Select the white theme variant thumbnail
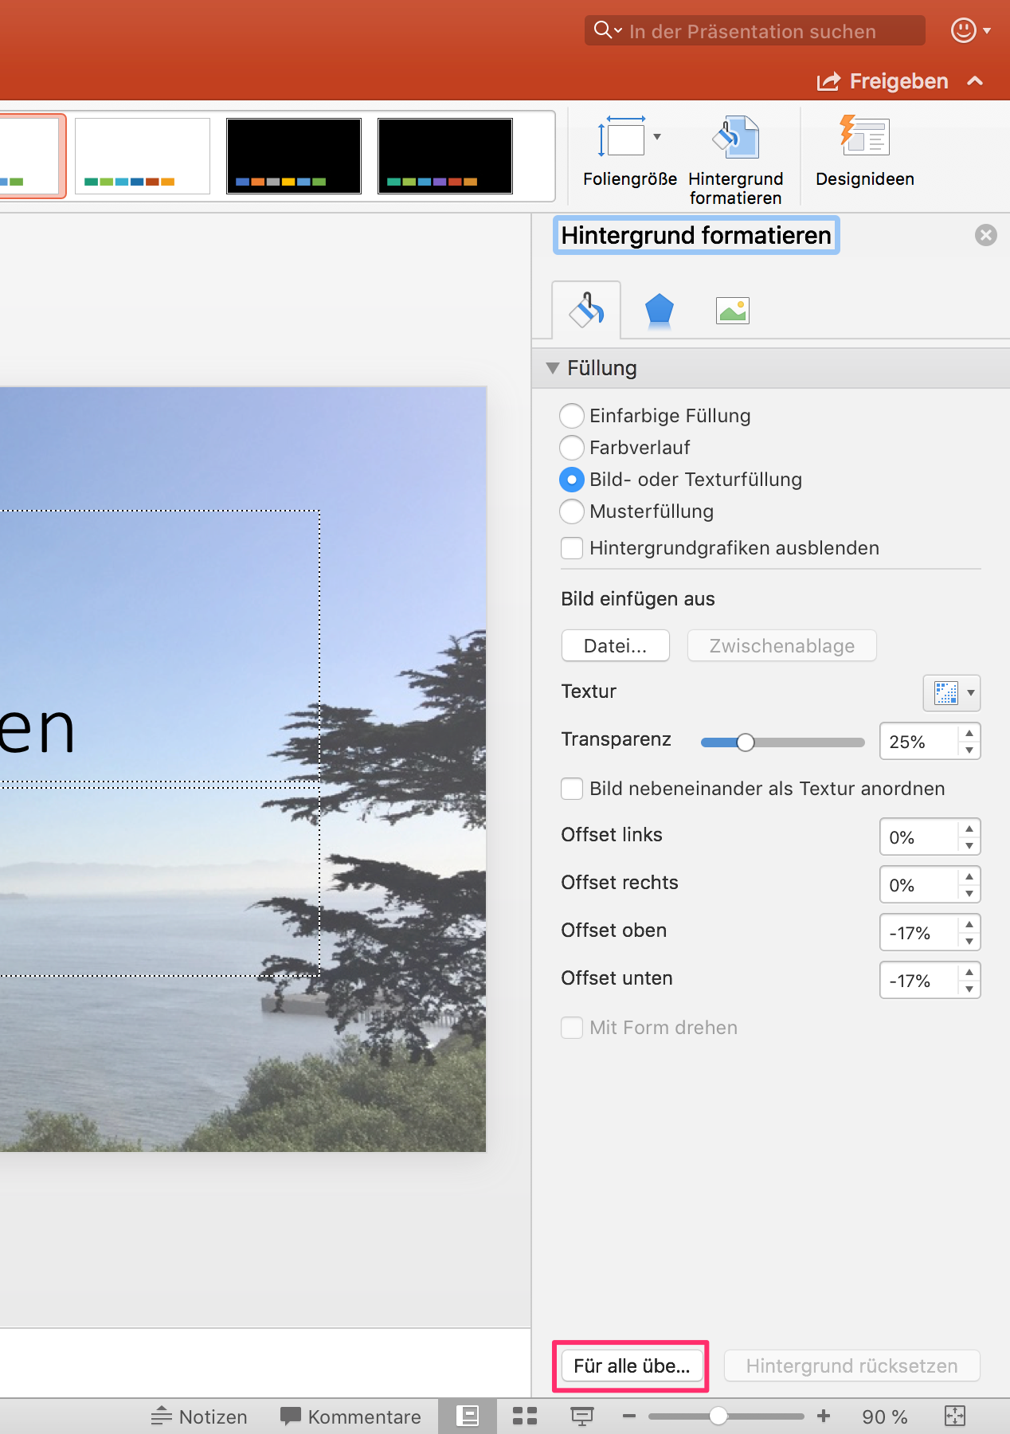1010x1434 pixels. (143, 156)
